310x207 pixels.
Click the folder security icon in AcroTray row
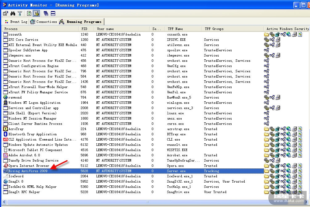click(266, 129)
